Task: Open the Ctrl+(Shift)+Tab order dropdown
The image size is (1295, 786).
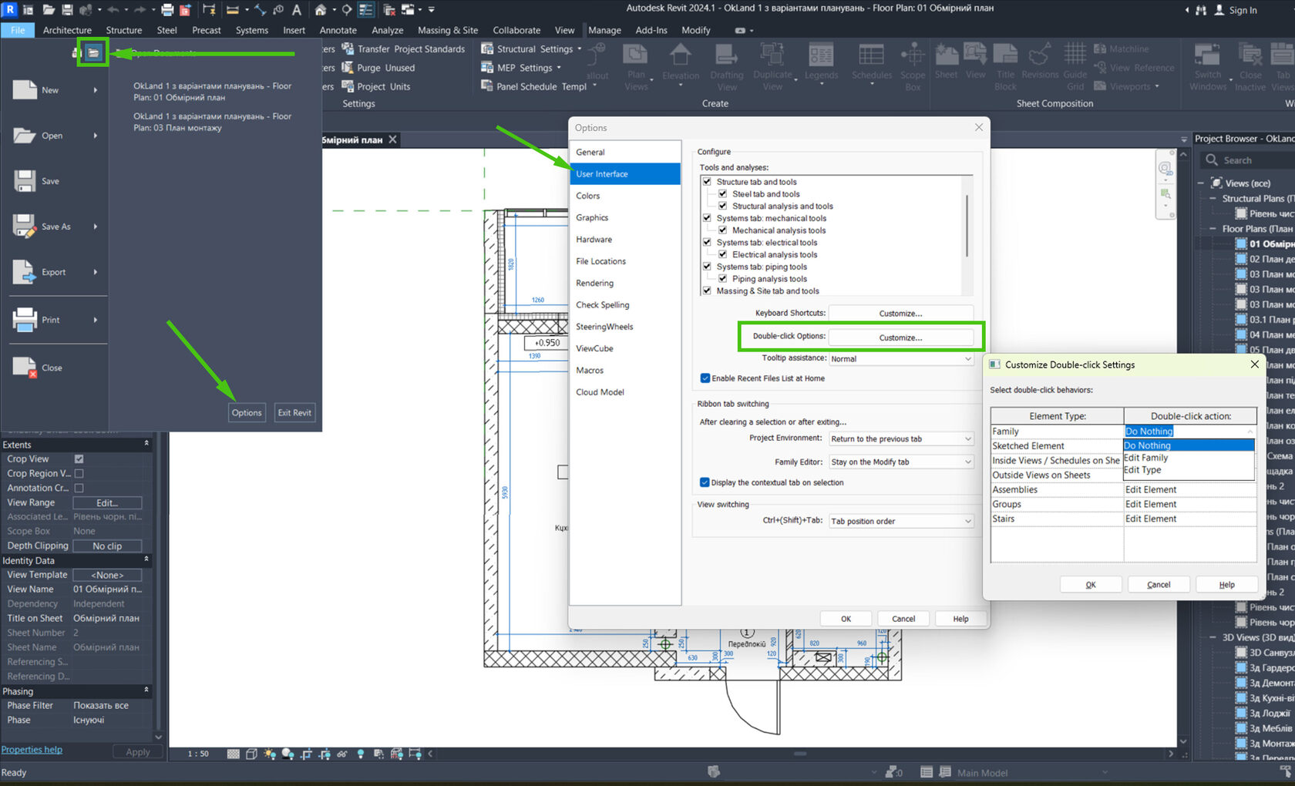Action: [x=901, y=522]
